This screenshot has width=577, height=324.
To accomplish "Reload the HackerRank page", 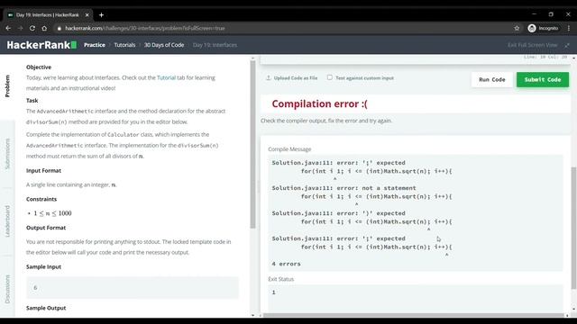I will [32, 28].
